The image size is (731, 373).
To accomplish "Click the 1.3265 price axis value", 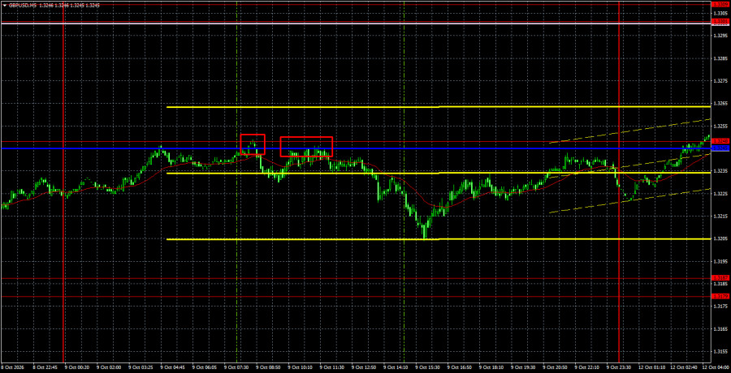I will 719,103.
